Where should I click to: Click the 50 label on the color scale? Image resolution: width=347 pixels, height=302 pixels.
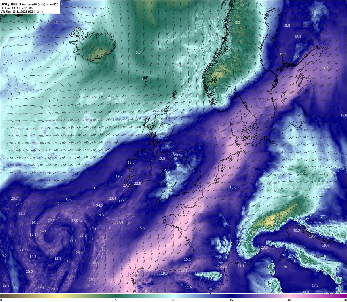click(x=345, y=300)
